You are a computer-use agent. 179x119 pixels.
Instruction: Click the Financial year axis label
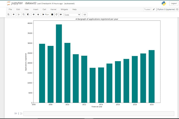click(x=97, y=107)
